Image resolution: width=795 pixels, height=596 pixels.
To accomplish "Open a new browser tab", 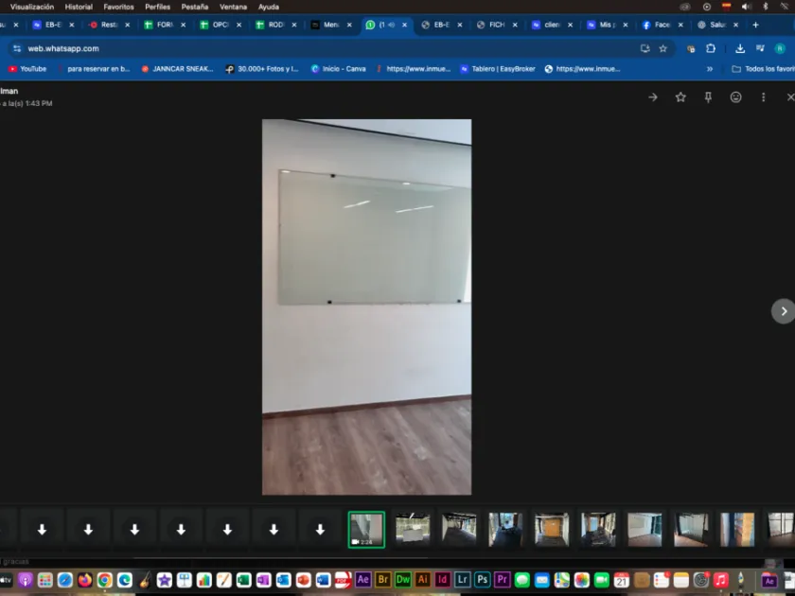I will click(x=755, y=25).
